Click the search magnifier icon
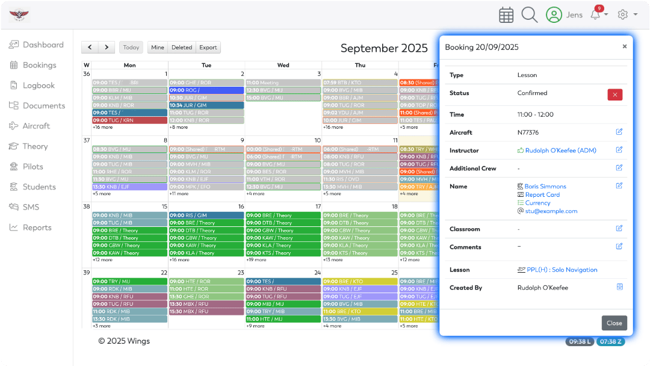Screen dimensions: 650x366 (x=530, y=15)
